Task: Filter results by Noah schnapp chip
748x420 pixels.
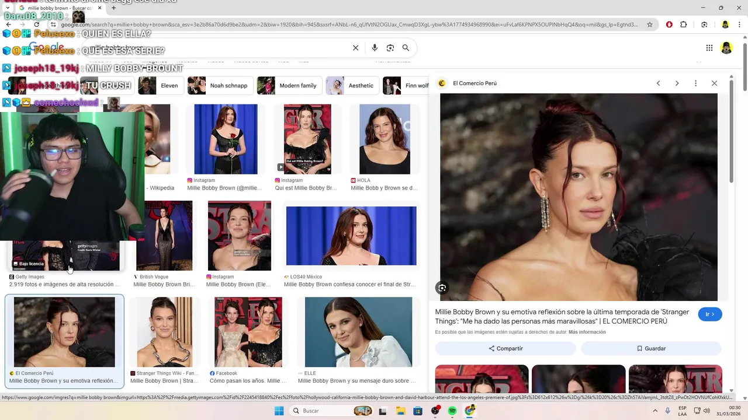Action: (220, 86)
